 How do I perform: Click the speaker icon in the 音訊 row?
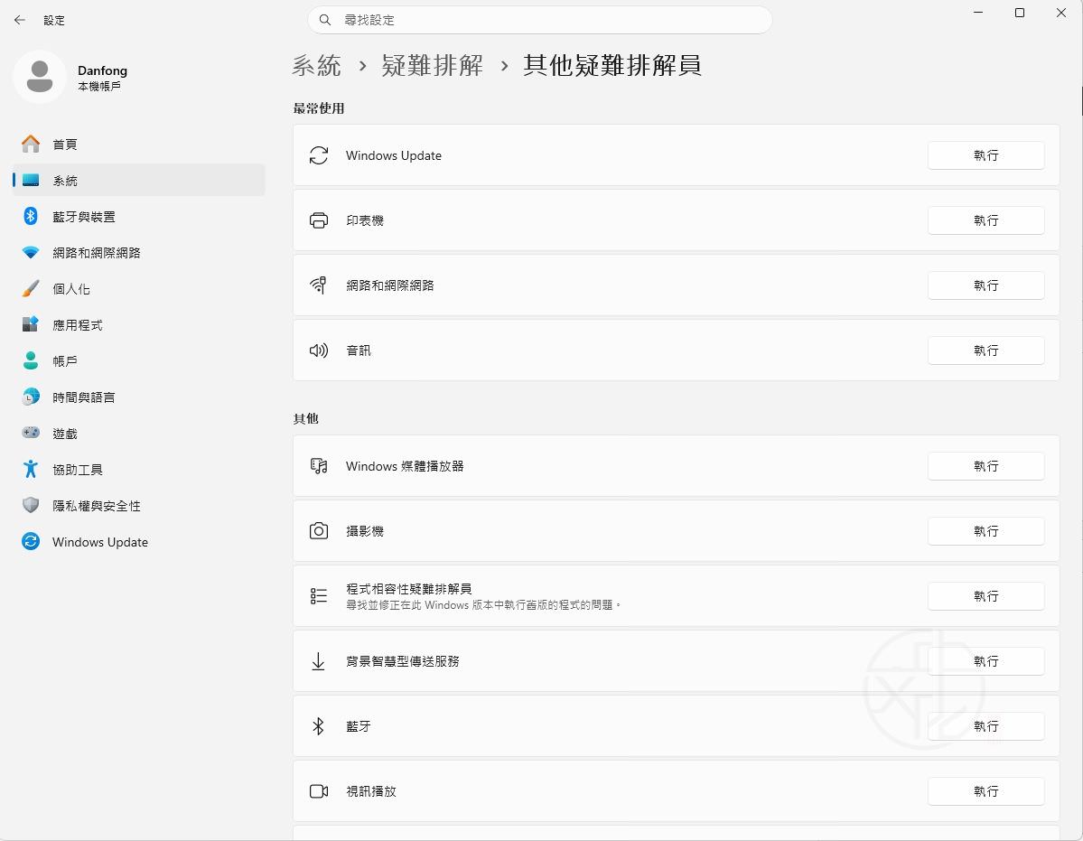[319, 350]
